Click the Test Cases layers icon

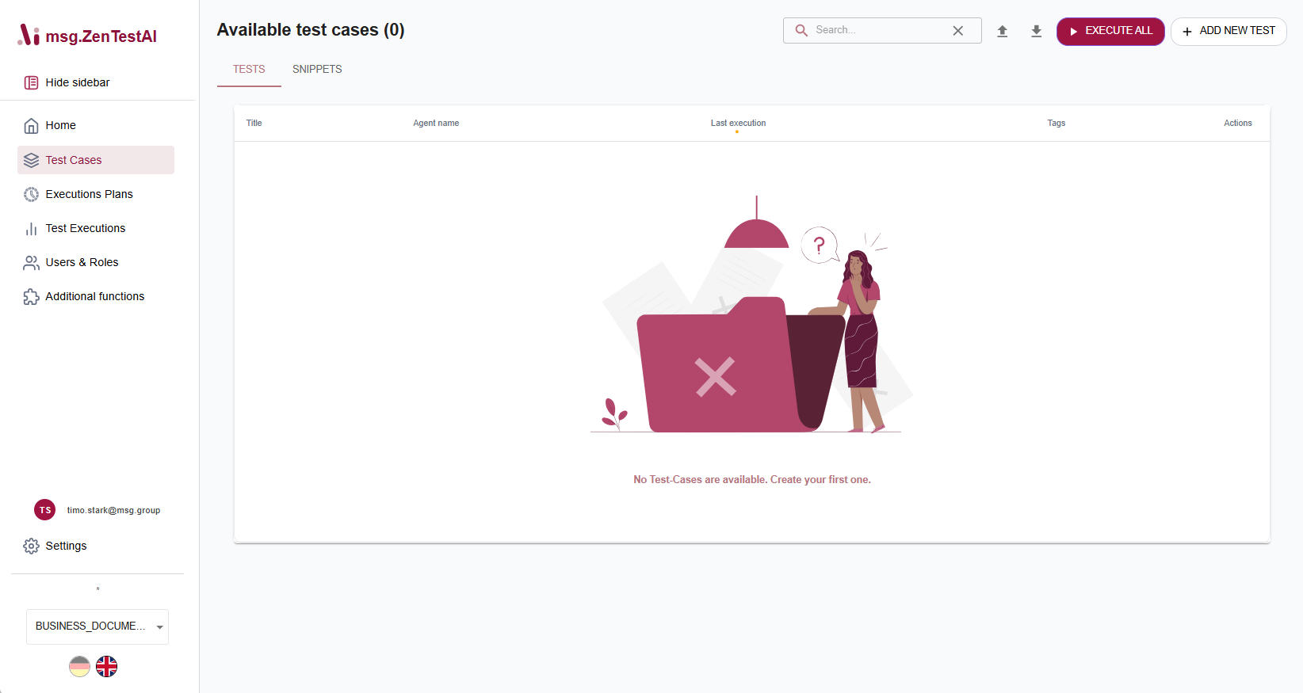(x=31, y=160)
